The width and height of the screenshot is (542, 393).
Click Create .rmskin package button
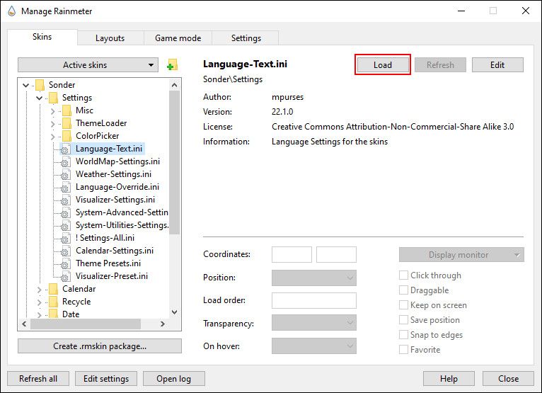pyautogui.click(x=100, y=346)
